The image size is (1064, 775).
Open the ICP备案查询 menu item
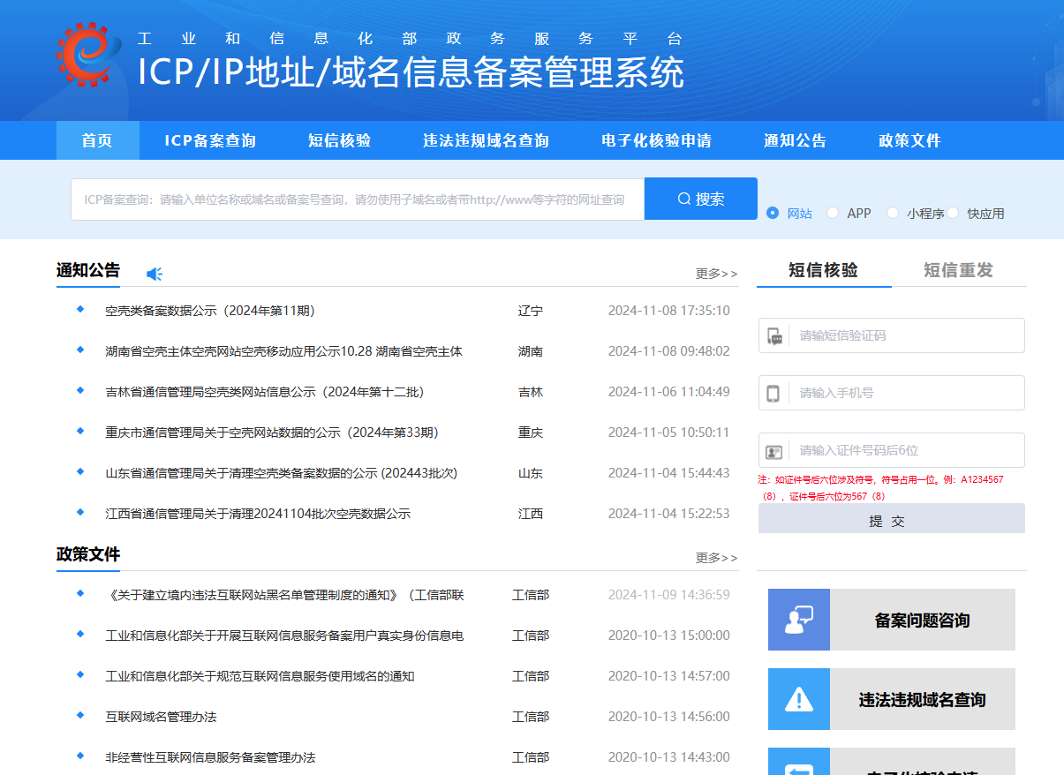[x=210, y=140]
